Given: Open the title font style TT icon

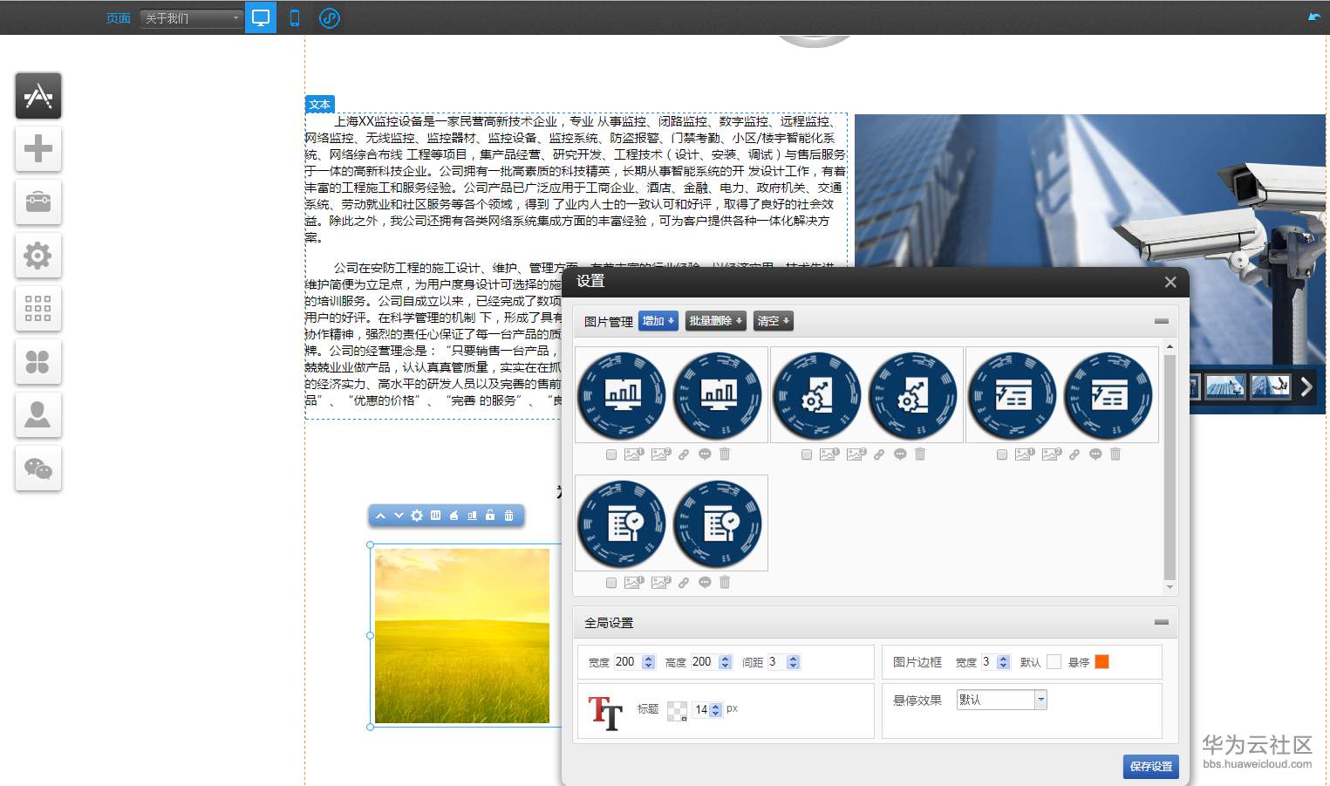Looking at the screenshot, I should point(605,713).
